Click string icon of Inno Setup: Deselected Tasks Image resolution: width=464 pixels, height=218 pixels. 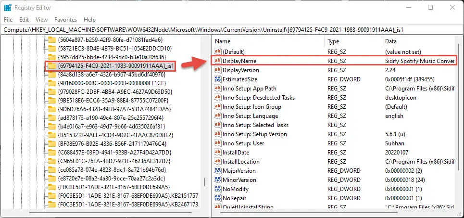point(218,97)
